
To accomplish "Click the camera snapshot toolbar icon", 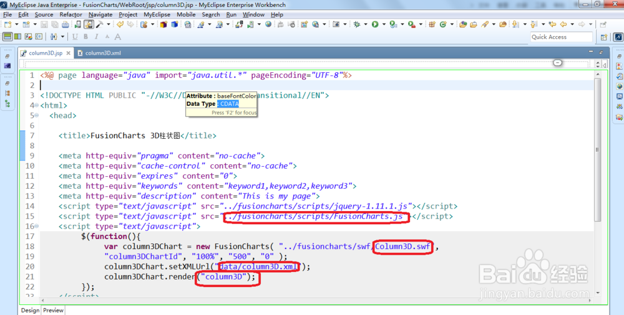I will point(336,24).
